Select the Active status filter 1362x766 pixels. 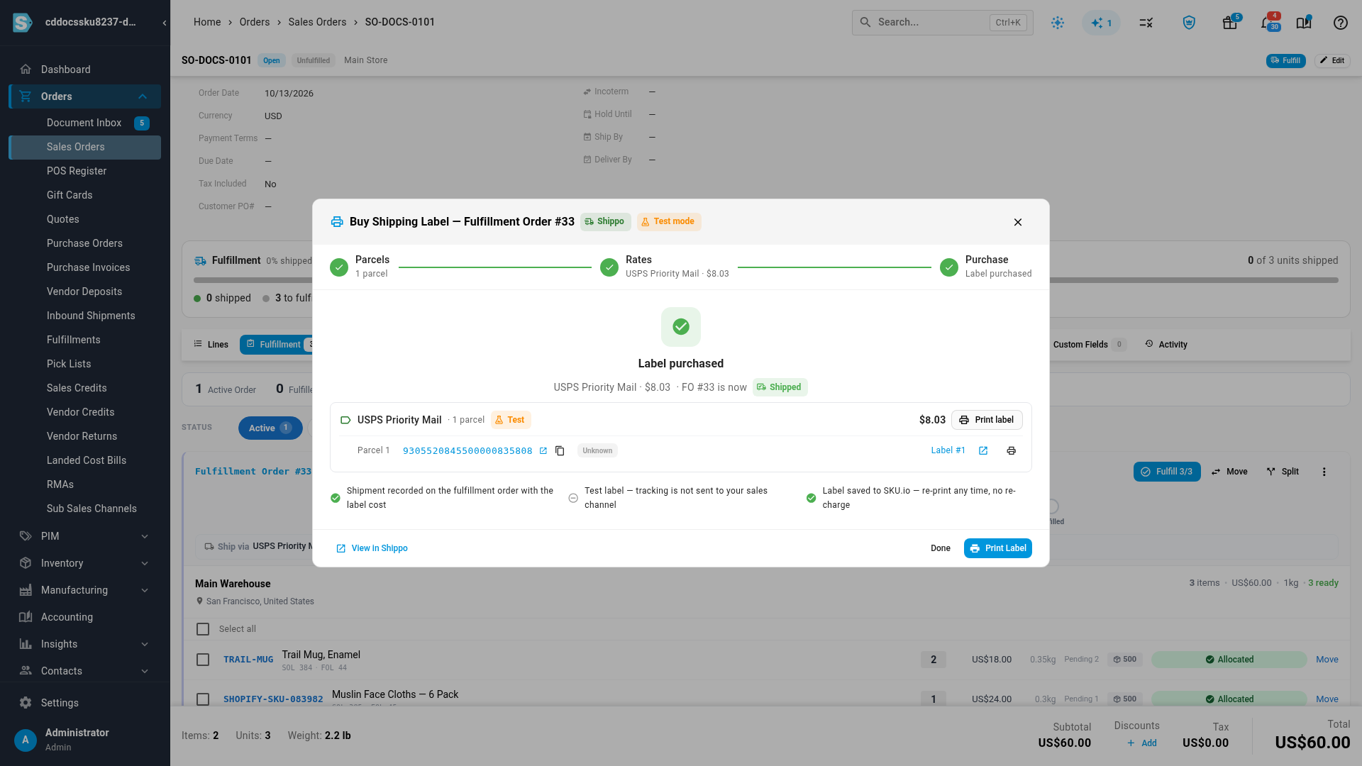coord(270,428)
